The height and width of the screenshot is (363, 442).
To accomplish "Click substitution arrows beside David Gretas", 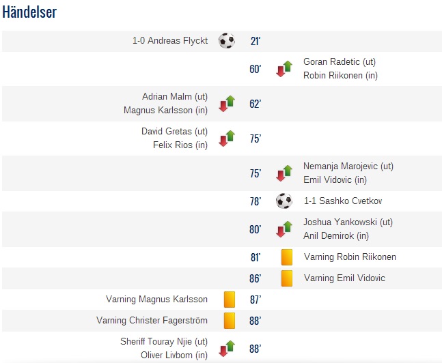I will coord(227,139).
